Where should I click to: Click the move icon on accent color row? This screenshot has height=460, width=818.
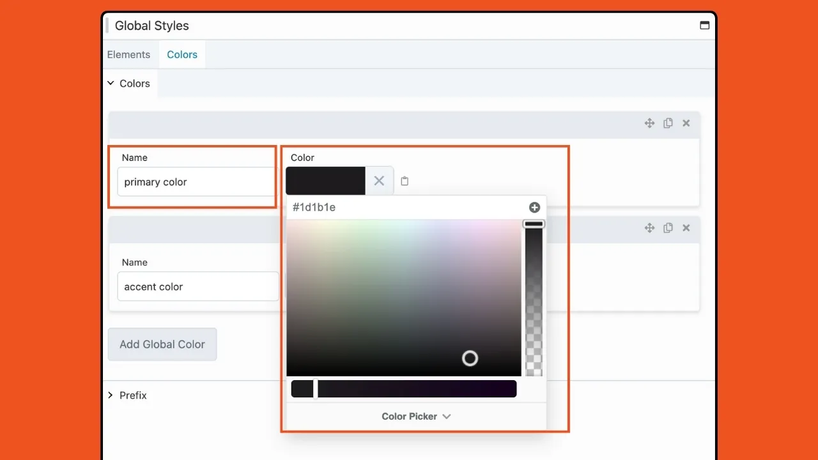pos(649,227)
